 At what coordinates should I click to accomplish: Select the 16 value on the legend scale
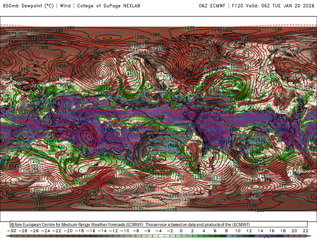click(x=272, y=231)
